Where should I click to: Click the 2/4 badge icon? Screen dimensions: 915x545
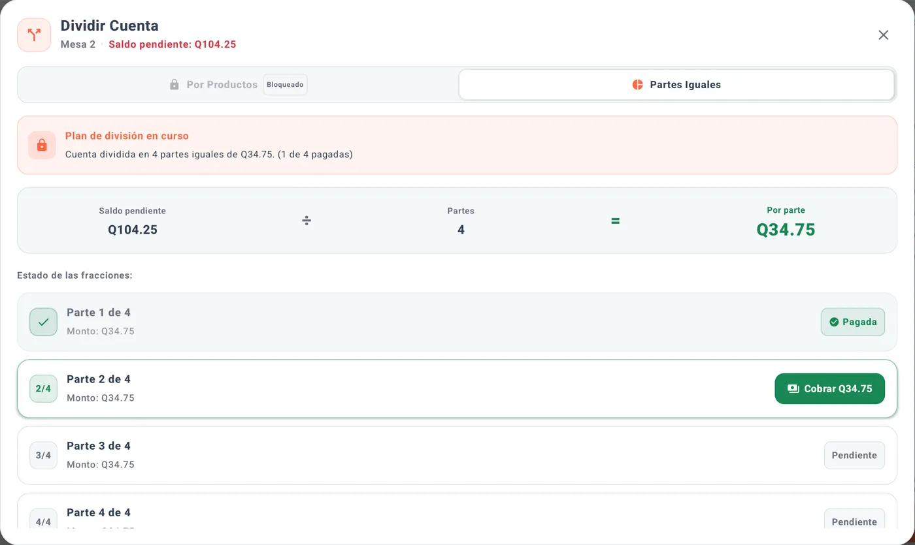pos(43,388)
